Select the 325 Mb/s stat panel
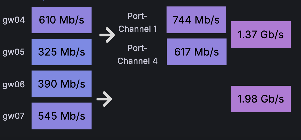 pyautogui.click(x=62, y=52)
